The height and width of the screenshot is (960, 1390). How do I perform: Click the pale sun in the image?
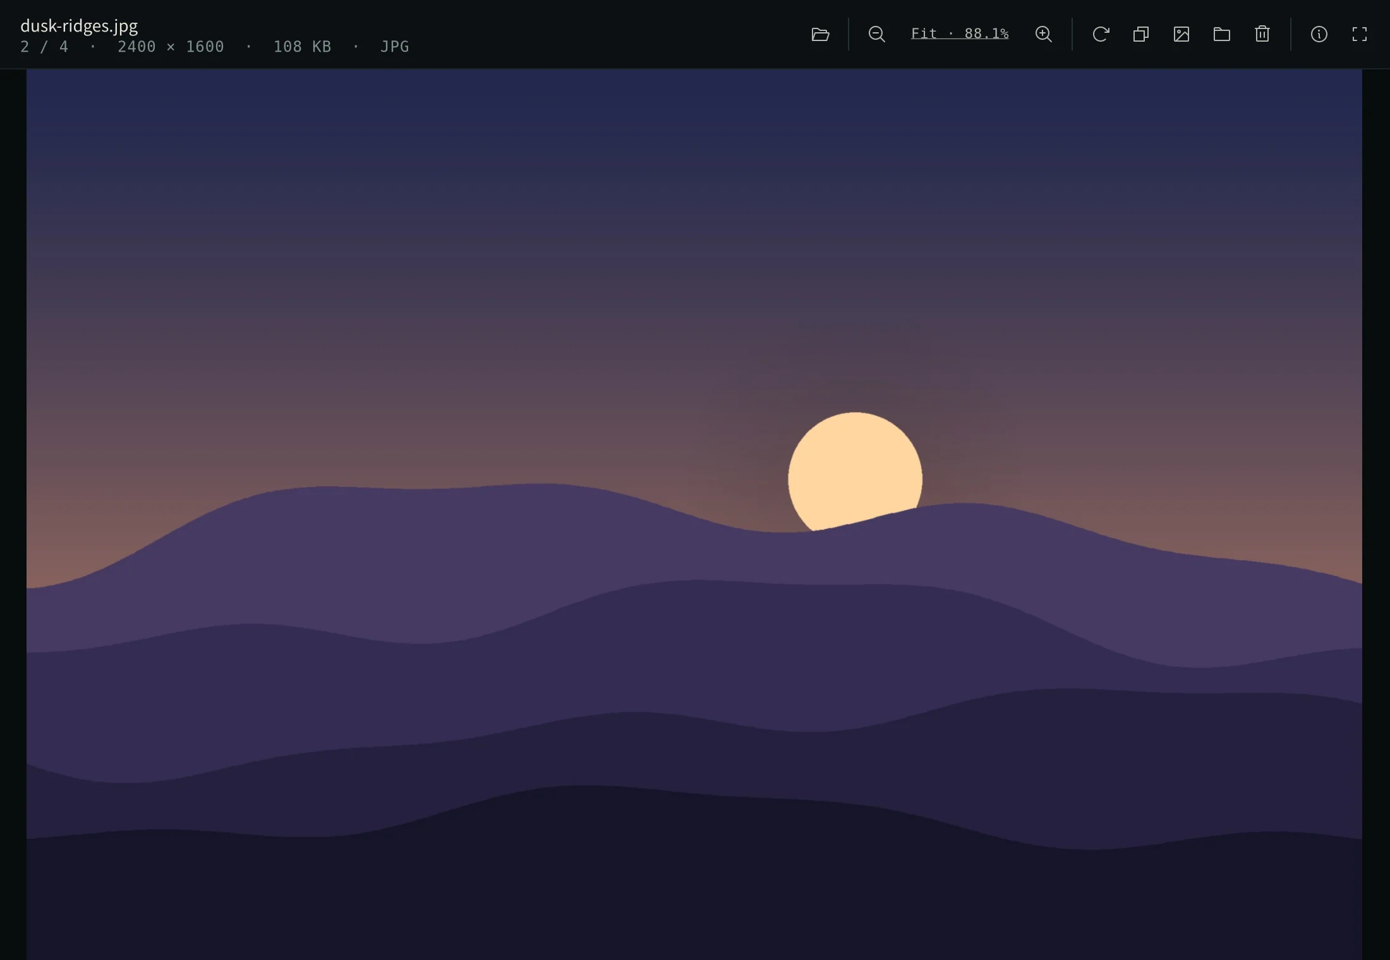pos(855,467)
